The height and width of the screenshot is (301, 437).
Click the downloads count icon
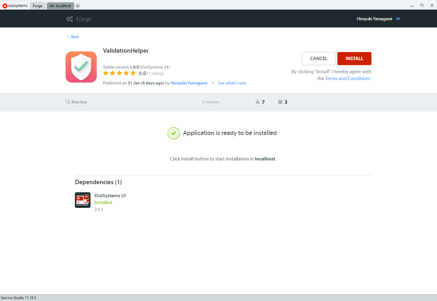point(258,102)
